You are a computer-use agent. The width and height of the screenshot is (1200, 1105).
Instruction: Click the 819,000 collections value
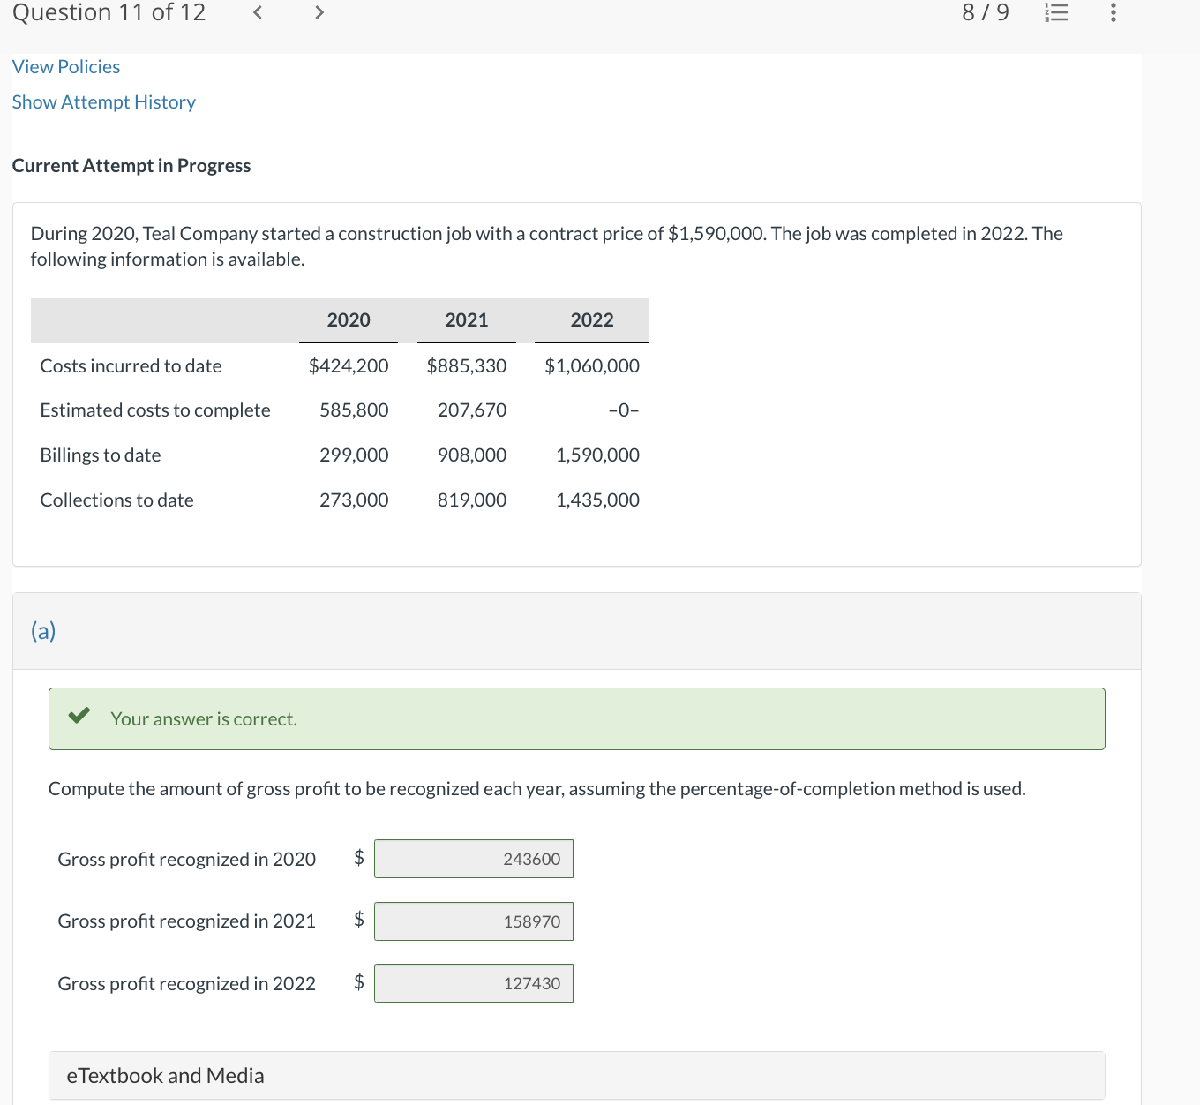coord(472,500)
